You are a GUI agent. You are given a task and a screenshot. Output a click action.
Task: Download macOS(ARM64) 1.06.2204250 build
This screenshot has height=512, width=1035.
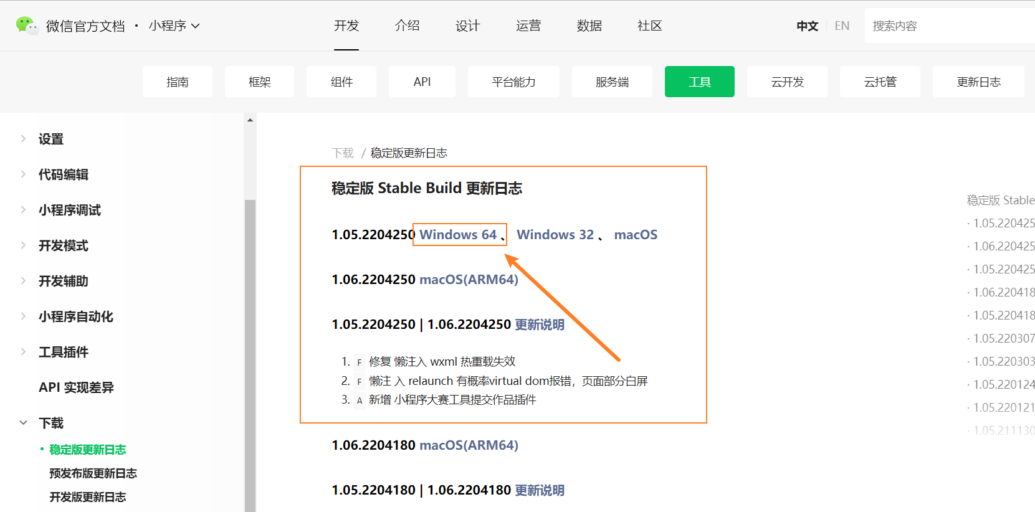pos(469,280)
